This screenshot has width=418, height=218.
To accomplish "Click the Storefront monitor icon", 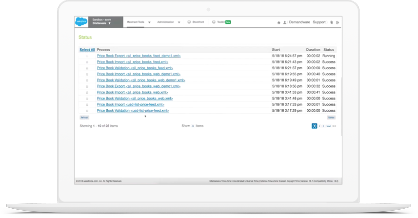I will tap(189, 22).
